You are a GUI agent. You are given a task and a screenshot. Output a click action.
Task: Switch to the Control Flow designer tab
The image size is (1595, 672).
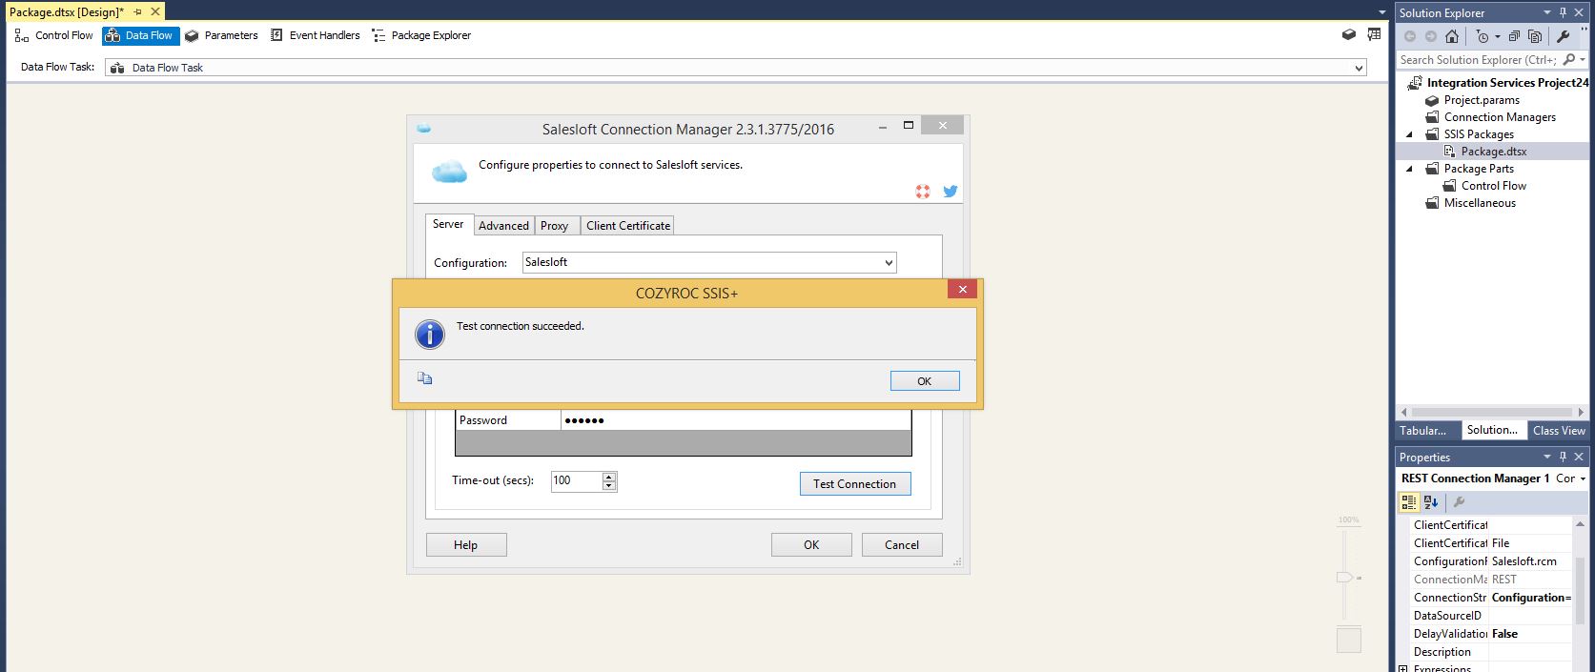point(54,35)
